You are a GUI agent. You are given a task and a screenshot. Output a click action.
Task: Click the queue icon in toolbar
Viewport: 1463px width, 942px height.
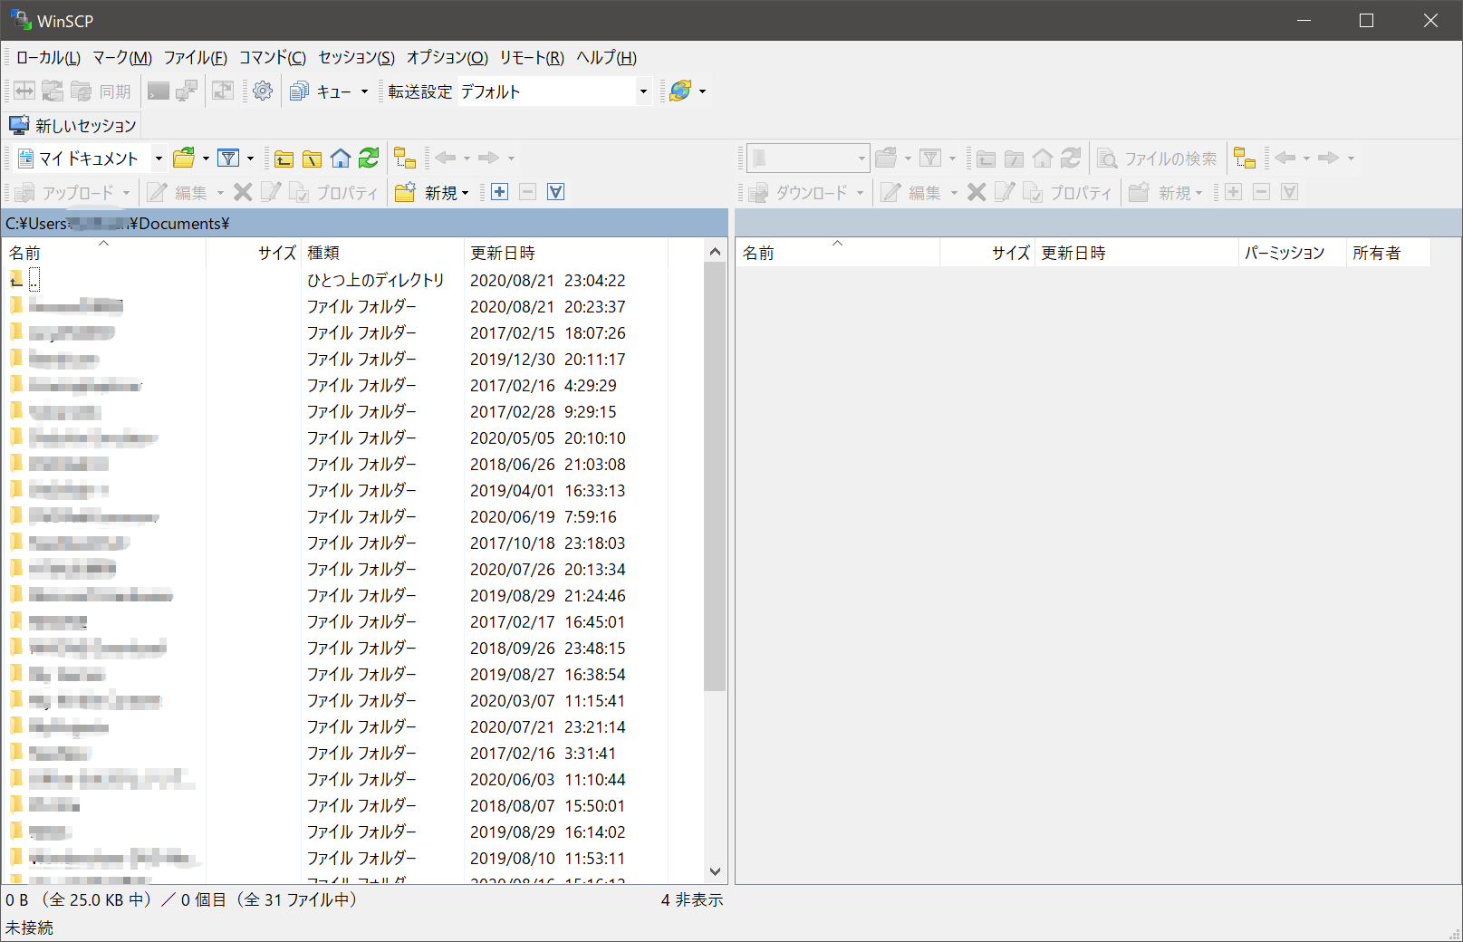tap(299, 91)
